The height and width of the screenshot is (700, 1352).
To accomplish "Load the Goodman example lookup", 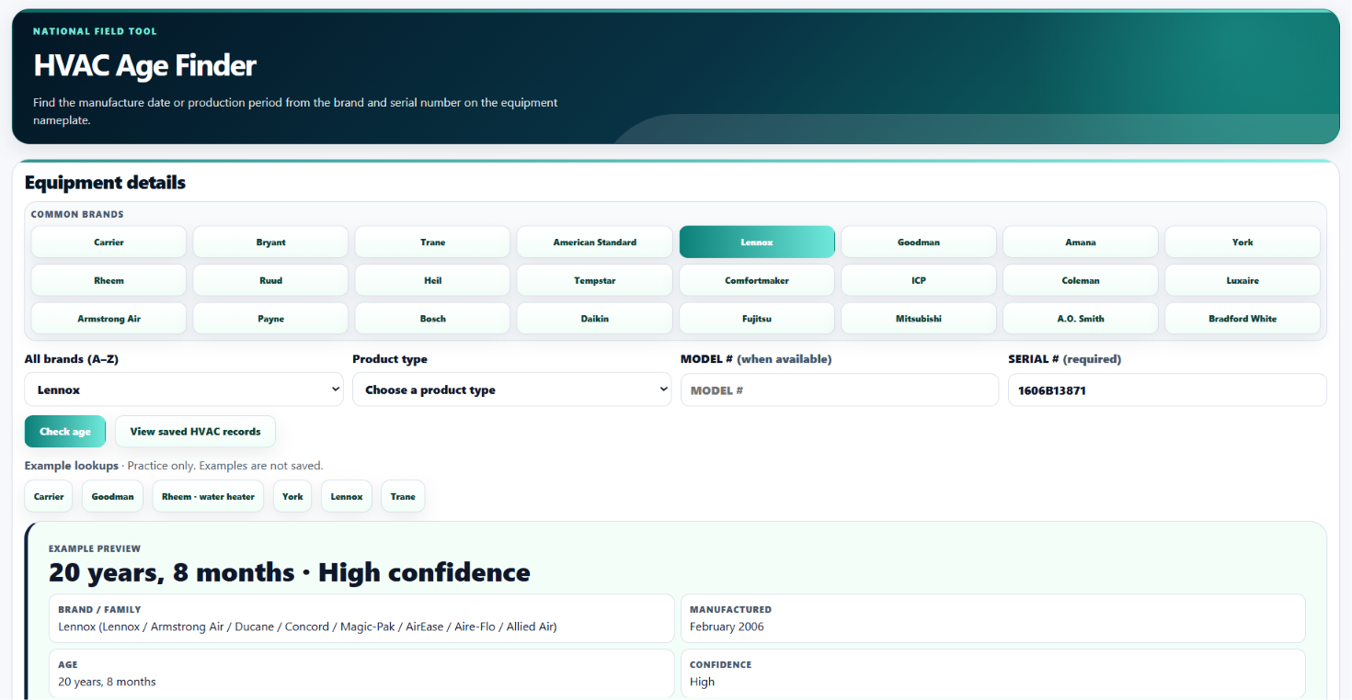I will (112, 496).
